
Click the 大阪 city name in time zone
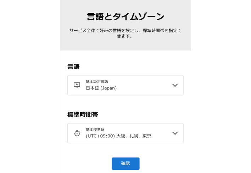pyautogui.click(x=121, y=136)
